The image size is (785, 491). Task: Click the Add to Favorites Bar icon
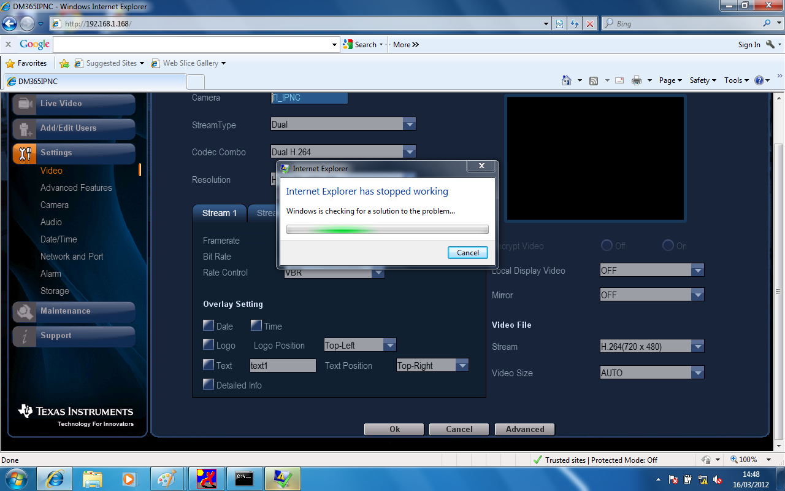[x=64, y=63]
